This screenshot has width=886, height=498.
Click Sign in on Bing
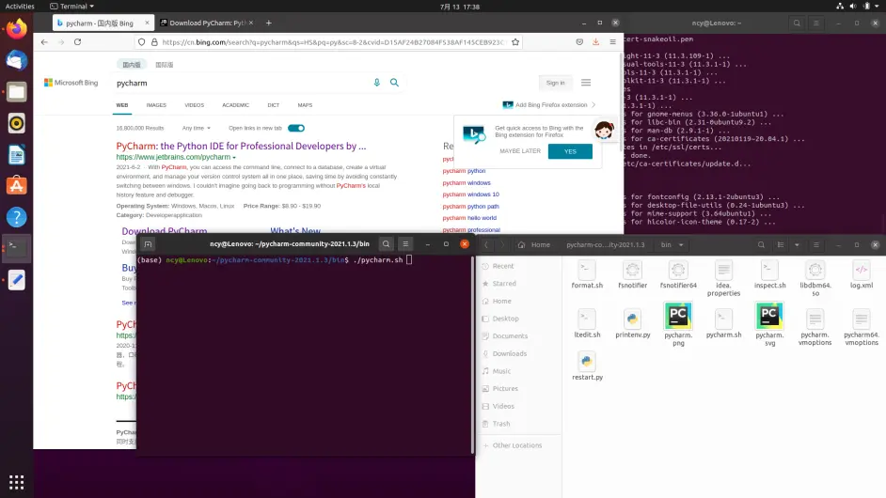coord(555,83)
